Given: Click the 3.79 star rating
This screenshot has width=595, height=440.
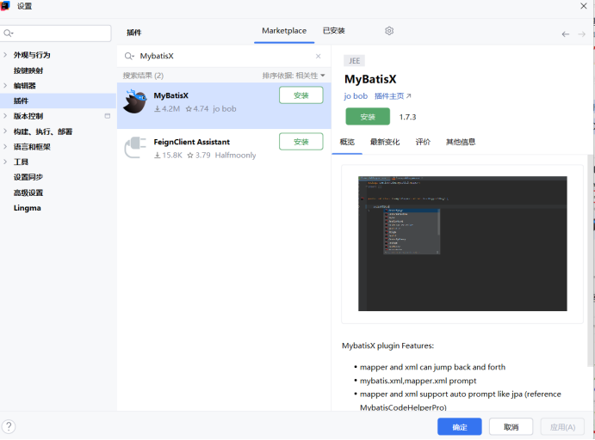Looking at the screenshot, I should 199,156.
